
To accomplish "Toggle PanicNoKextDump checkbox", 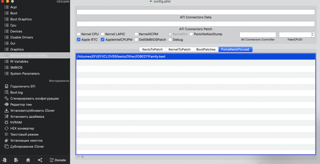I will [191, 34].
